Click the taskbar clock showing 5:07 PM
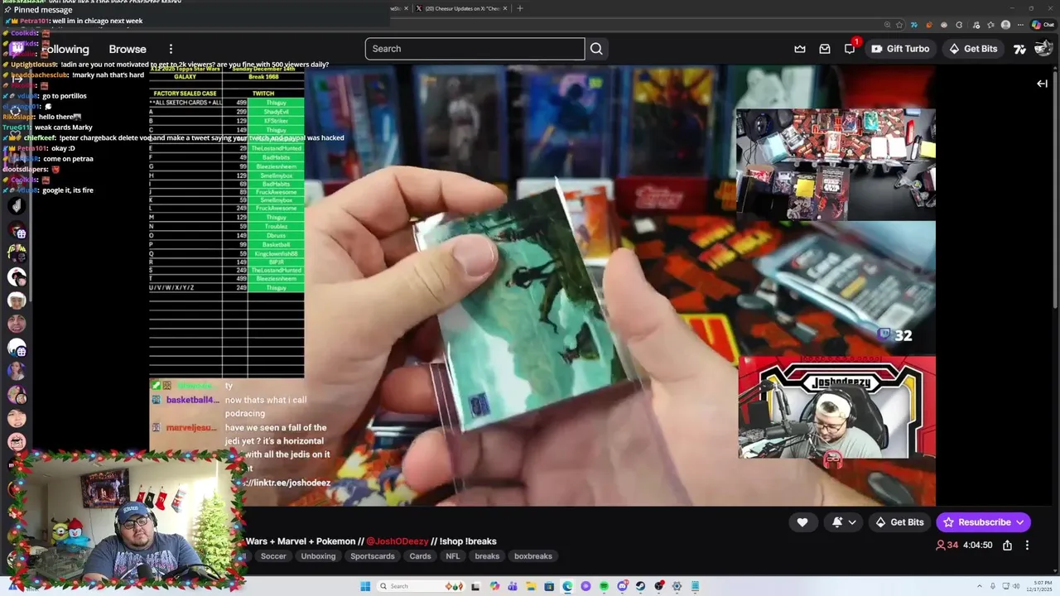 tap(1039, 586)
